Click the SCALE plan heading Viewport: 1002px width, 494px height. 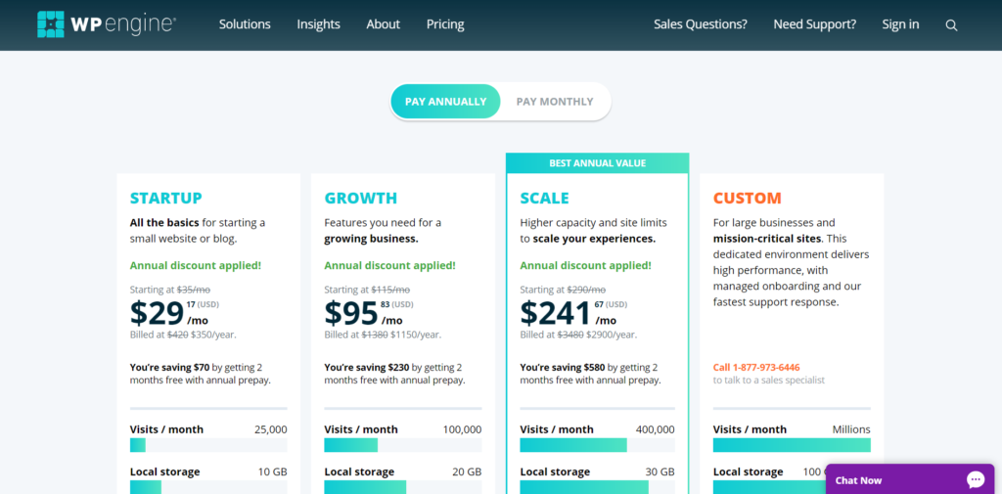544,199
